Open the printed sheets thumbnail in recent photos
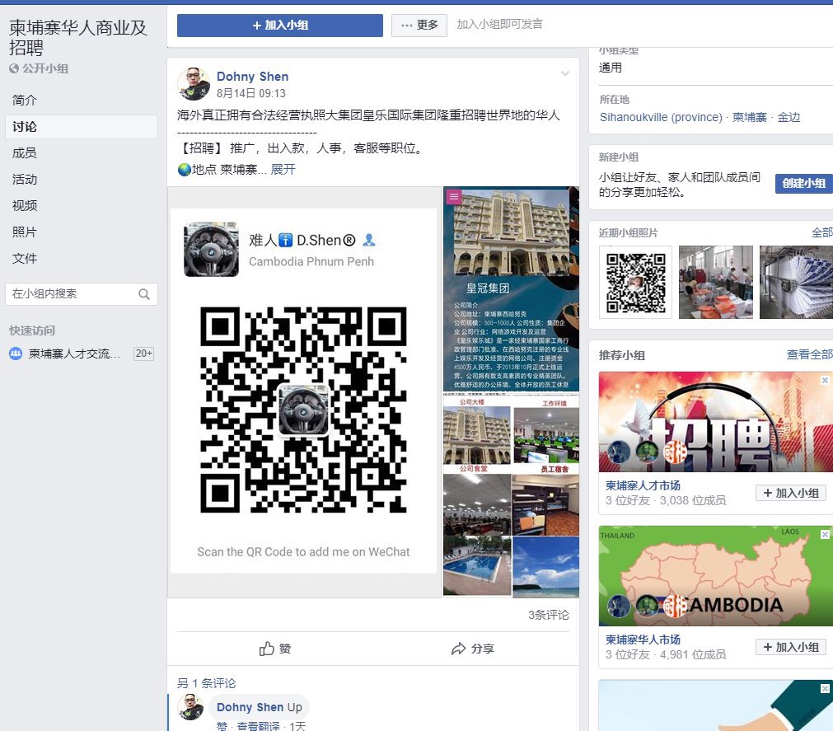The image size is (833, 731). 797,282
